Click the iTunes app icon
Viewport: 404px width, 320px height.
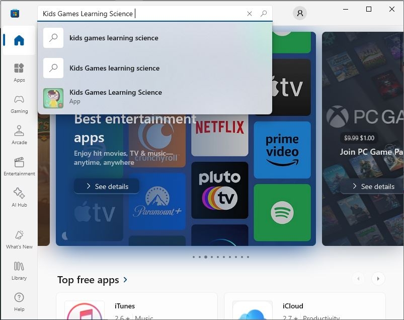point(85,311)
